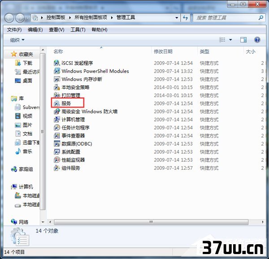This screenshot has height=259, width=269.
Task: Open the 查看(V) menu
Action: pyautogui.click(x=56, y=30)
